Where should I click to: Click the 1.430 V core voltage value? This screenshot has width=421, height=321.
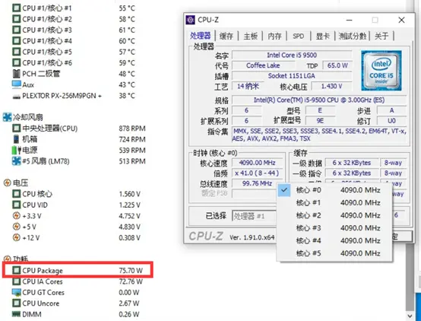[x=331, y=86]
